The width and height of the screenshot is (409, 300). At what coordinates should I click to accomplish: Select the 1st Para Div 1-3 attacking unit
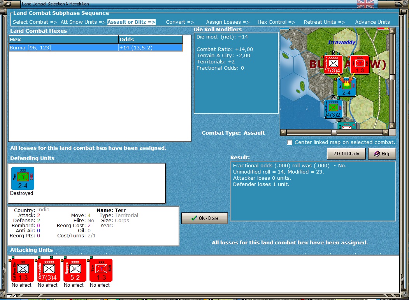pyautogui.click(x=23, y=270)
